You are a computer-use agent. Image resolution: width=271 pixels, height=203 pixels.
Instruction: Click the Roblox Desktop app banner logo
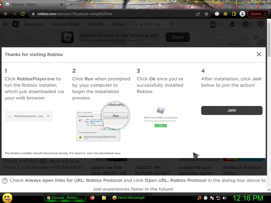point(67,37)
